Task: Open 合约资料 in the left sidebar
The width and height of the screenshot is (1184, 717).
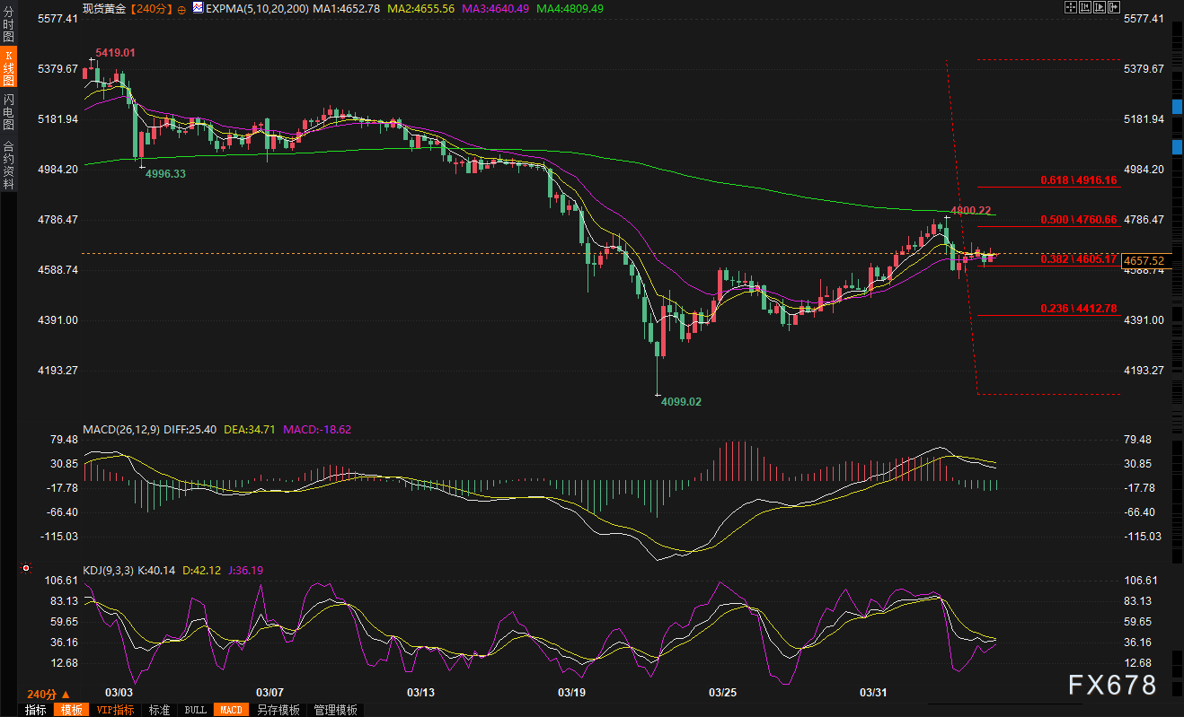Action: click(x=8, y=164)
